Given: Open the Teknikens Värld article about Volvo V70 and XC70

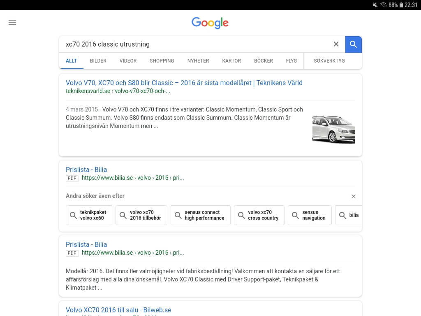Looking at the screenshot, I should coord(184,83).
